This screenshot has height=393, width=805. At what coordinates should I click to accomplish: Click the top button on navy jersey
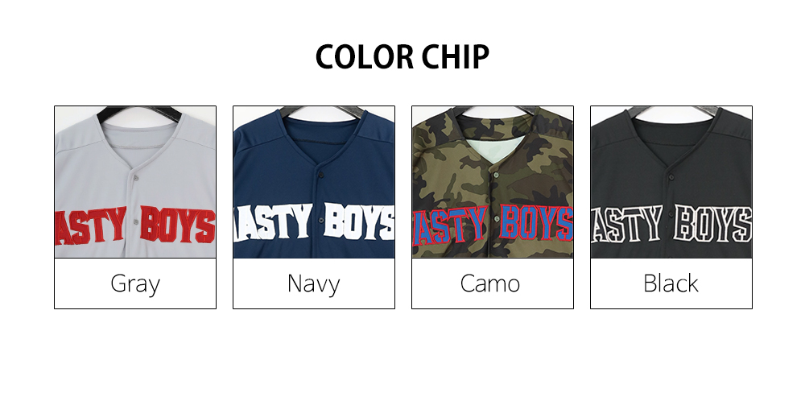321,176
